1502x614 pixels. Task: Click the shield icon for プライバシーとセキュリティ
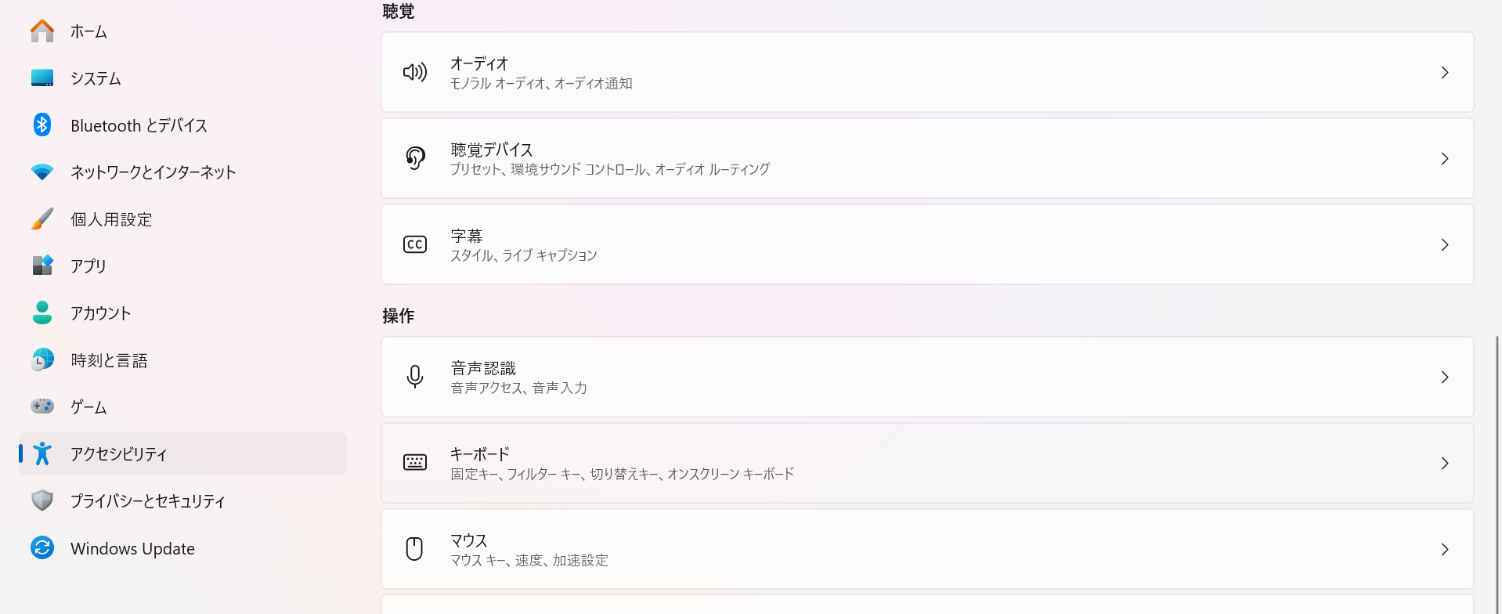[42, 500]
